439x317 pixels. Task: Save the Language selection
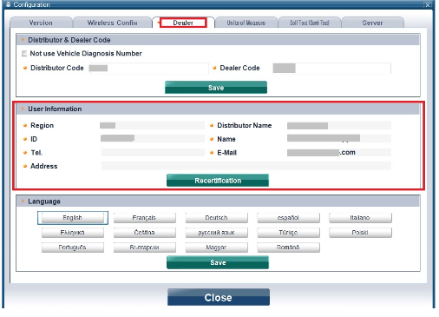(218, 262)
